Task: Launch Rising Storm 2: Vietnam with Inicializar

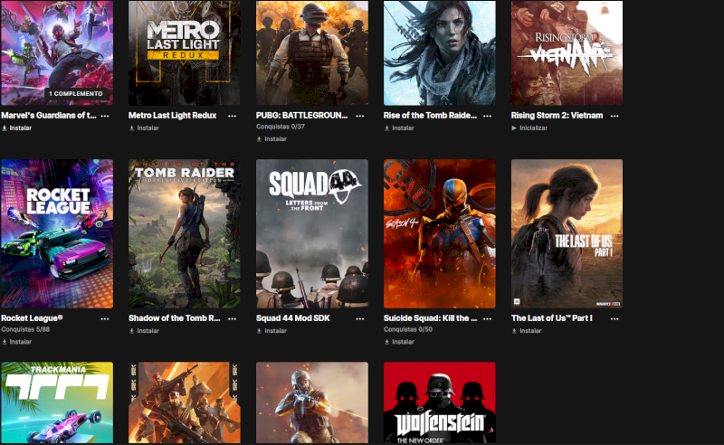Action: click(x=529, y=128)
